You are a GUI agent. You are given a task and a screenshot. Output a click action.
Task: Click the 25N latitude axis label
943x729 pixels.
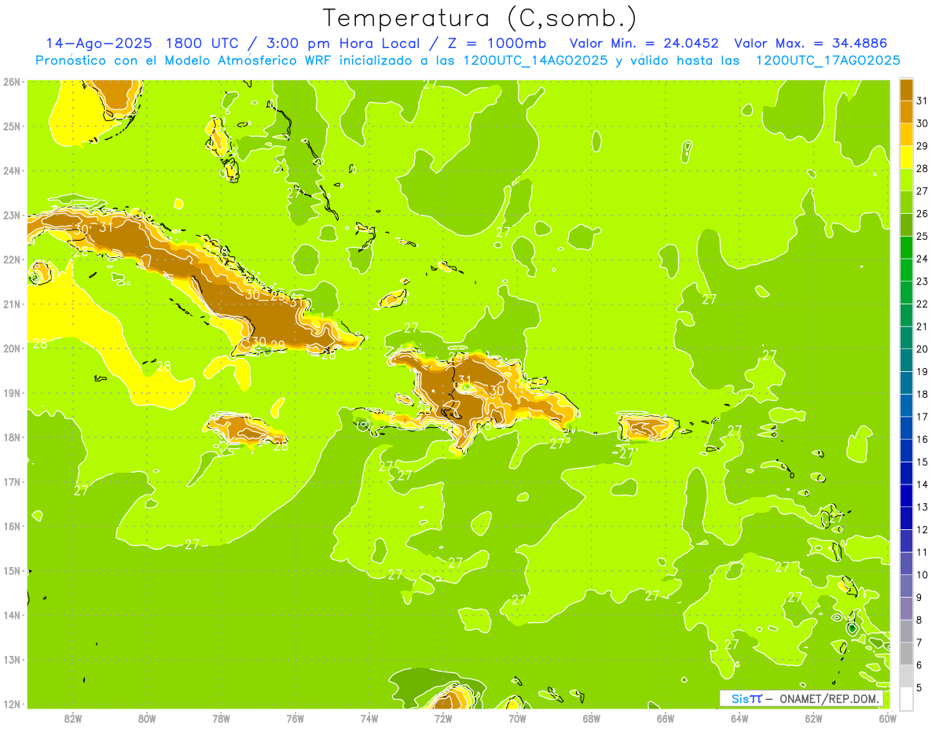(11, 126)
